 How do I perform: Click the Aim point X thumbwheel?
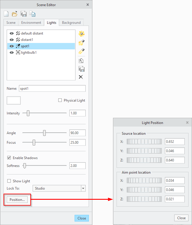(x=144, y=181)
